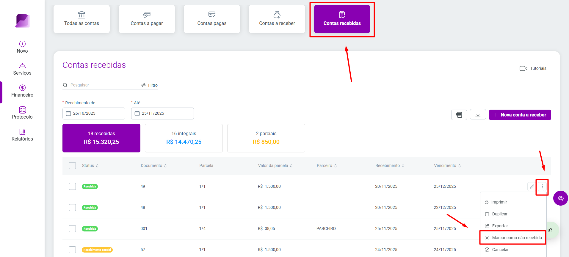
Task: Open the Novo sidebar item
Action: [x=22, y=47]
